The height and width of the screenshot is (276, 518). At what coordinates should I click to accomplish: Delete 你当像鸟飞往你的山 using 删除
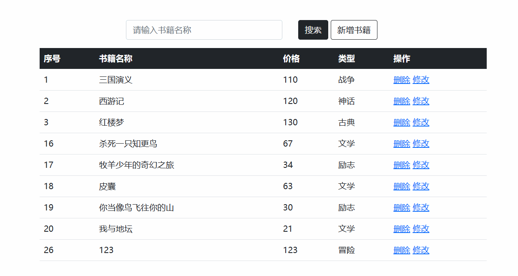click(x=402, y=208)
